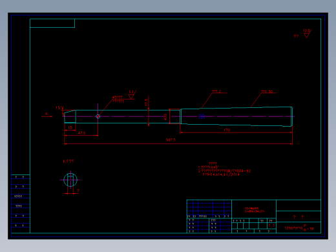Select the ???1:50 taper callout

click(x=267, y=92)
